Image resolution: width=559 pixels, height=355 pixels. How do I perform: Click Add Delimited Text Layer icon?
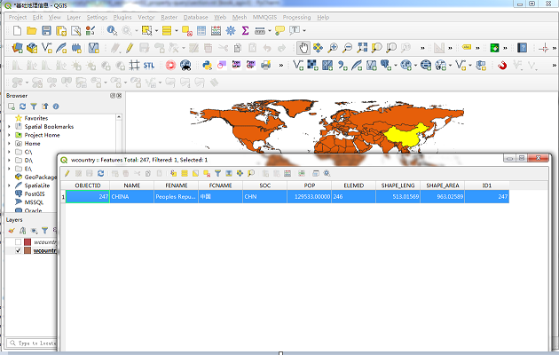(x=342, y=65)
